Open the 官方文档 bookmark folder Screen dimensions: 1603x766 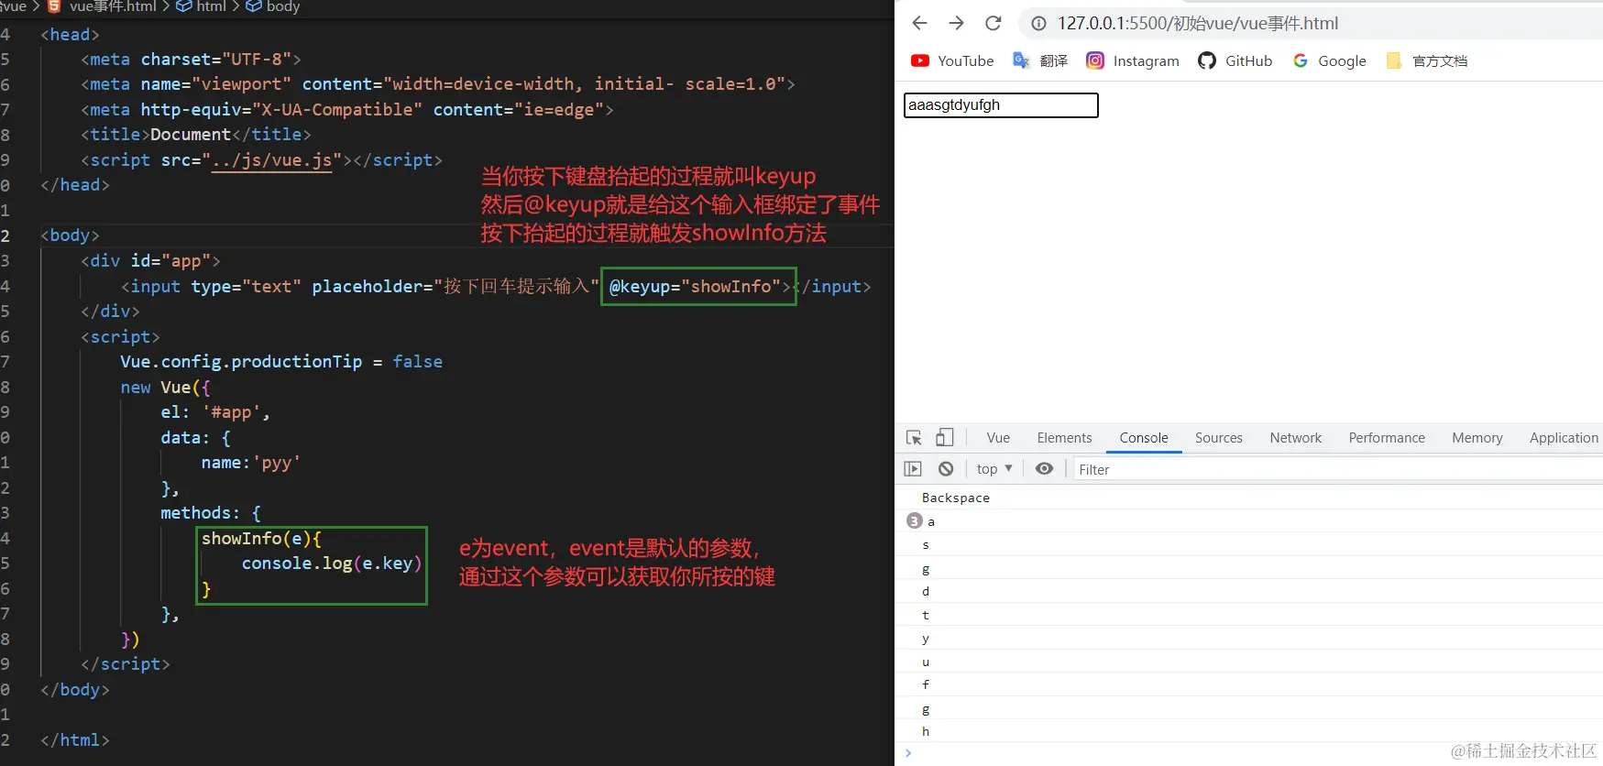(x=1426, y=60)
